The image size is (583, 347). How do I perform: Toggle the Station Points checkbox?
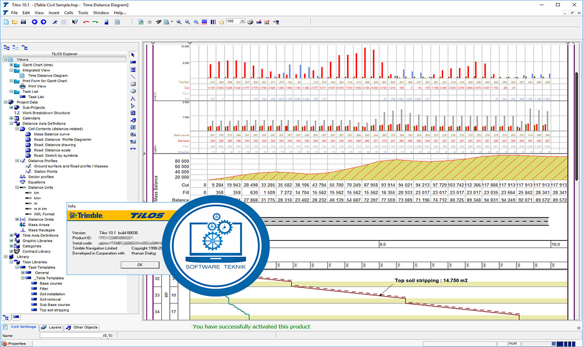(28, 171)
